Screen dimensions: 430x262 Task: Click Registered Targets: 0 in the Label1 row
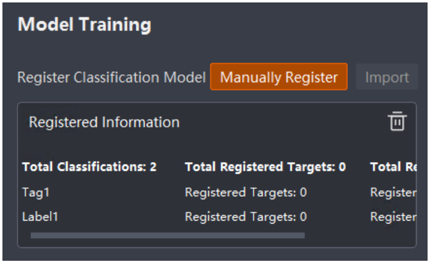(x=245, y=216)
